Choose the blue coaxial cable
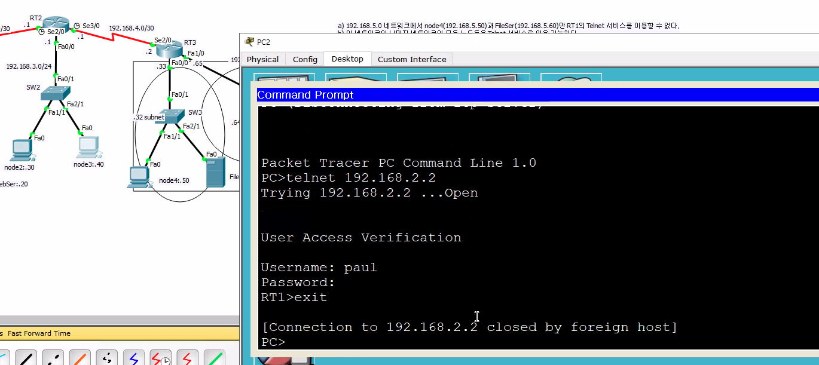The height and width of the screenshot is (365, 819). pyautogui.click(x=134, y=358)
